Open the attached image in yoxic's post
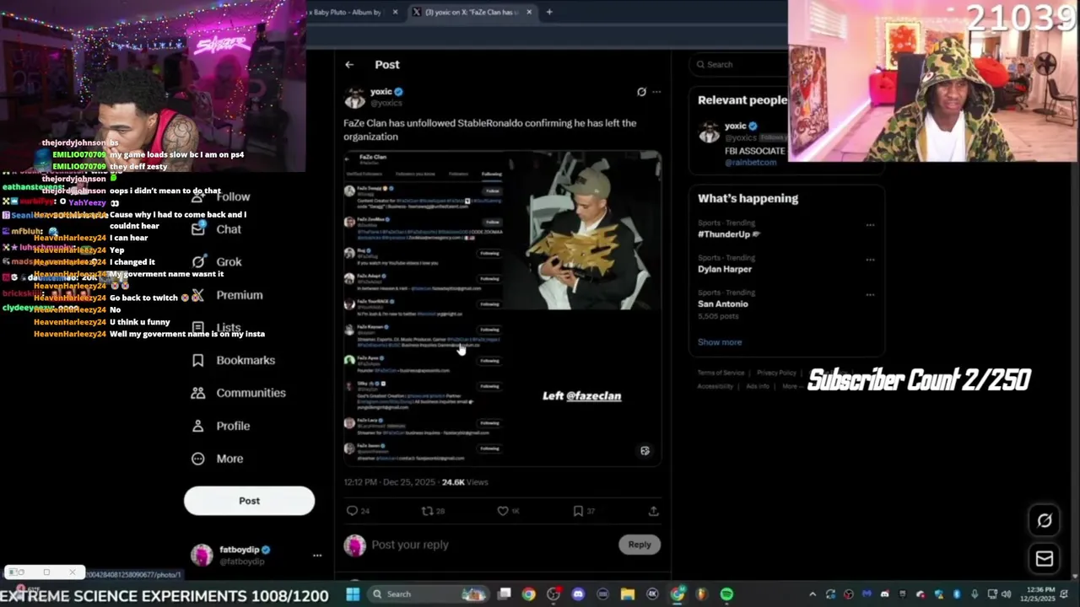This screenshot has height=607, width=1080. [503, 309]
